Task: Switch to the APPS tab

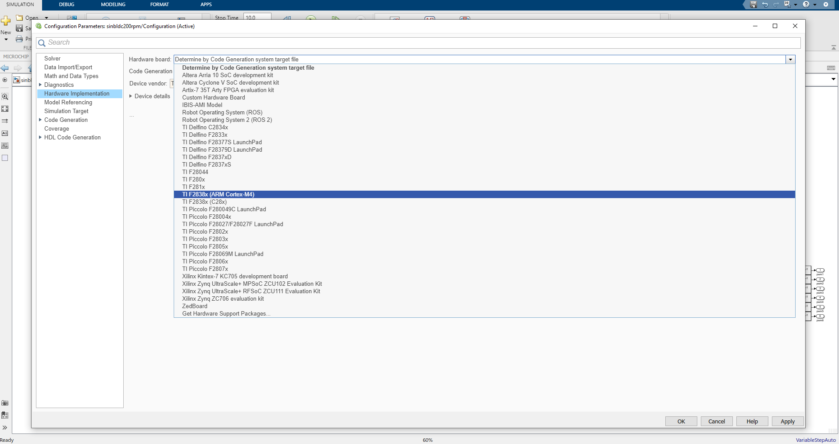Action: click(x=205, y=4)
